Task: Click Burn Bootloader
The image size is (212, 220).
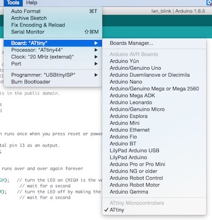Action: click(x=53, y=82)
